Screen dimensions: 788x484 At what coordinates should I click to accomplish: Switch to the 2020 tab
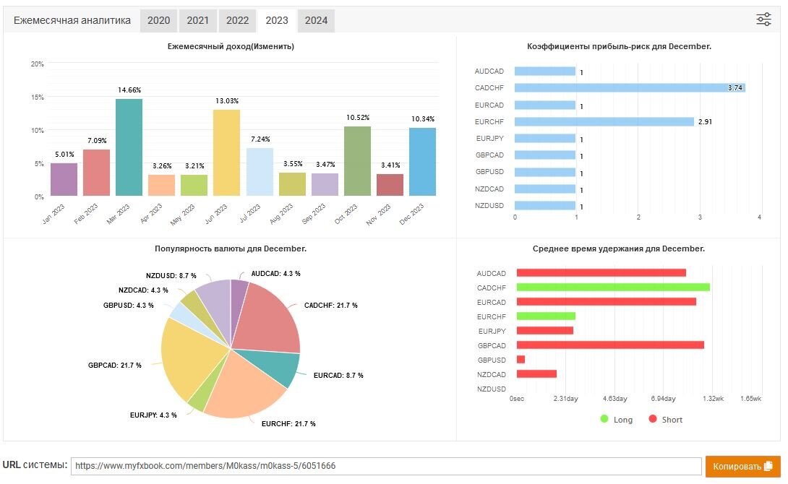point(158,20)
